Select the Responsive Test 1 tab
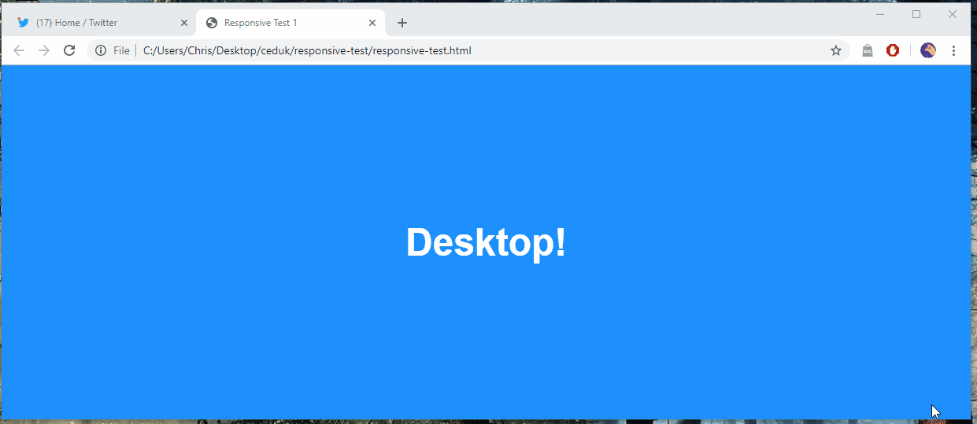 click(291, 23)
